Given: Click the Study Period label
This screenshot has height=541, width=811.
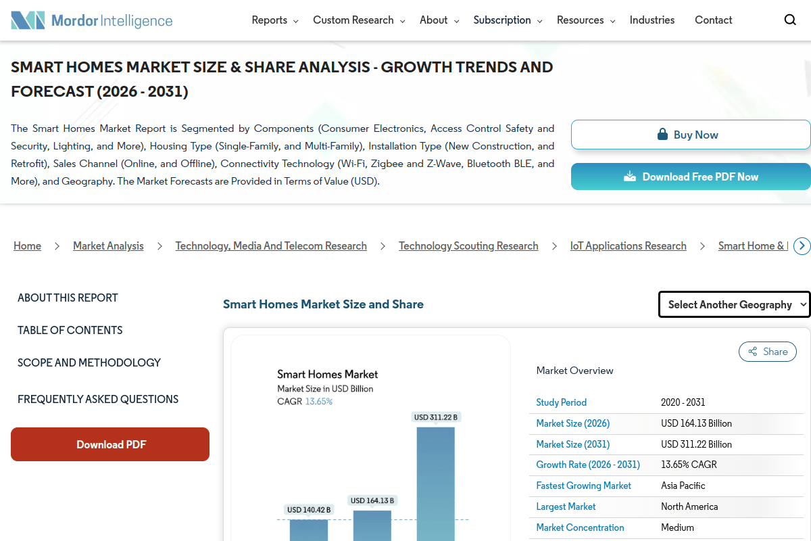Looking at the screenshot, I should (x=562, y=402).
